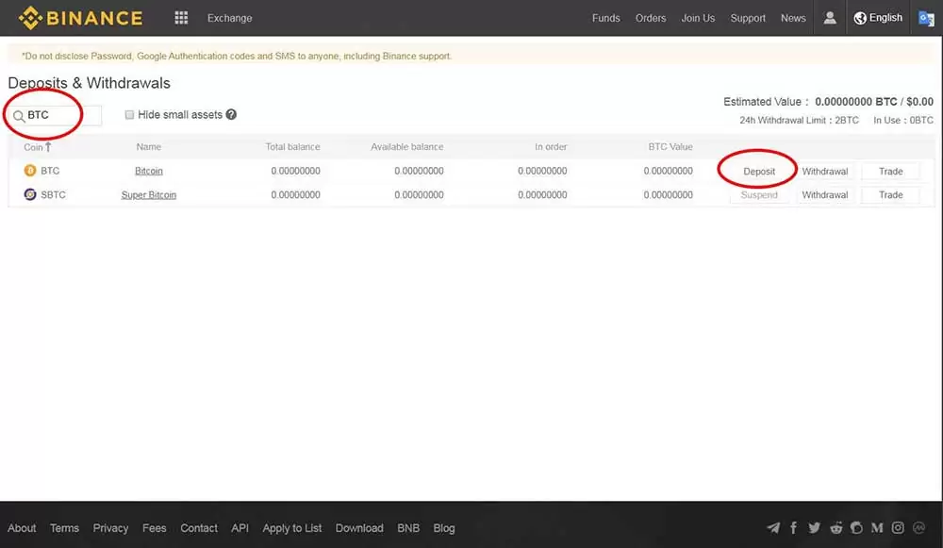Click Trade for the BTC row

pos(891,172)
